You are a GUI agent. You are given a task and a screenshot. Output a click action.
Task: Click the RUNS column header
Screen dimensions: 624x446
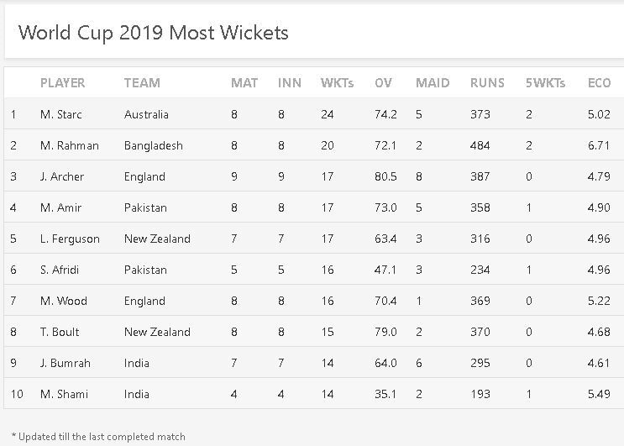(x=487, y=83)
